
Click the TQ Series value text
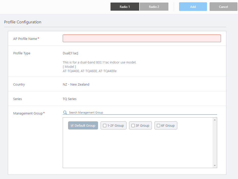click(70, 99)
